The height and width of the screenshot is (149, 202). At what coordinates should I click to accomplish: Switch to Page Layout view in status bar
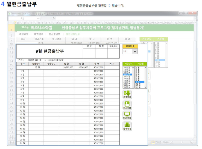point(157,142)
